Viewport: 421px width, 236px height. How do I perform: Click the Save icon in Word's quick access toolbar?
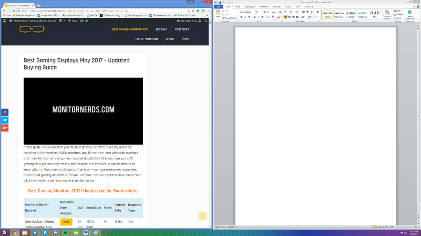click(x=219, y=2)
